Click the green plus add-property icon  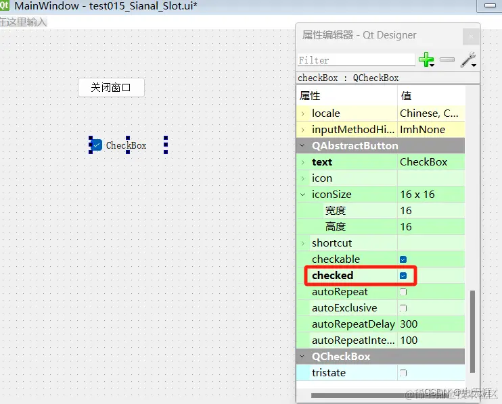(x=426, y=59)
